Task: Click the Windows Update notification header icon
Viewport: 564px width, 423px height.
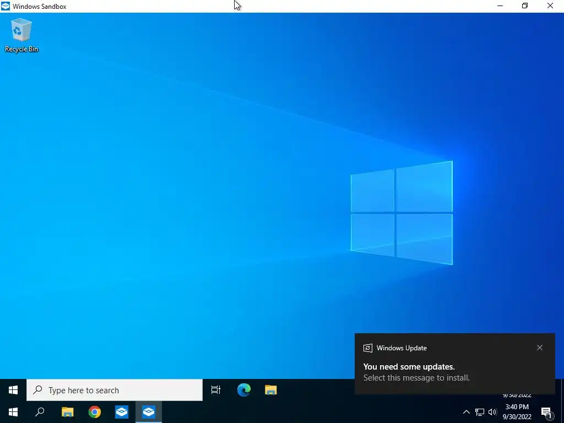Action: (x=367, y=348)
